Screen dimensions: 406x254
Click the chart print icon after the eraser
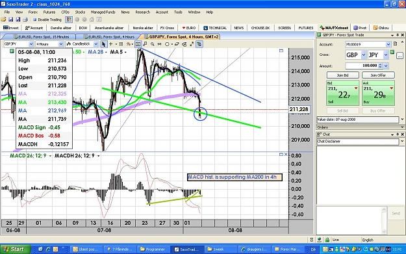(x=184, y=44)
